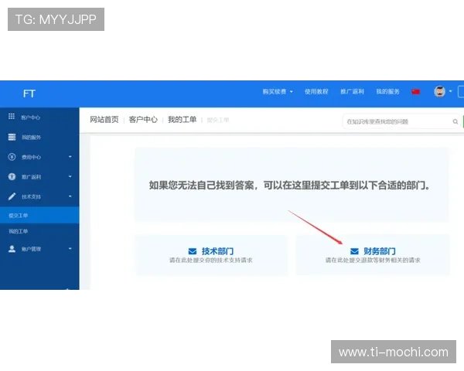Expand the 推广返利 sidebar arrow
Viewport: 464px width, 371px height.
coord(70,176)
